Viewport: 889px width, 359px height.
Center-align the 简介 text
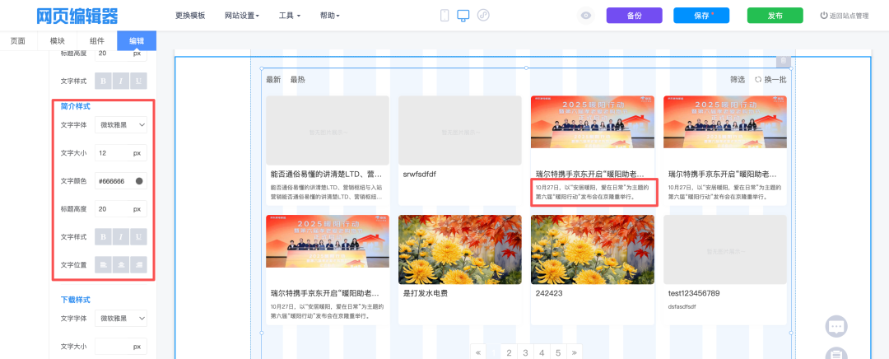[121, 265]
